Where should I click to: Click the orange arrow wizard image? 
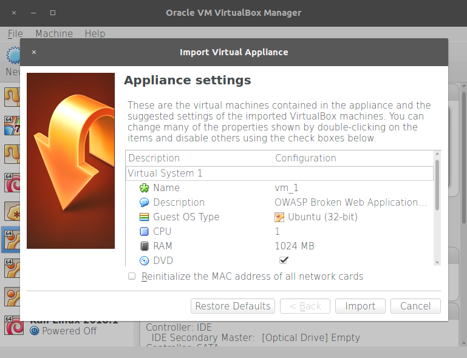pos(70,161)
